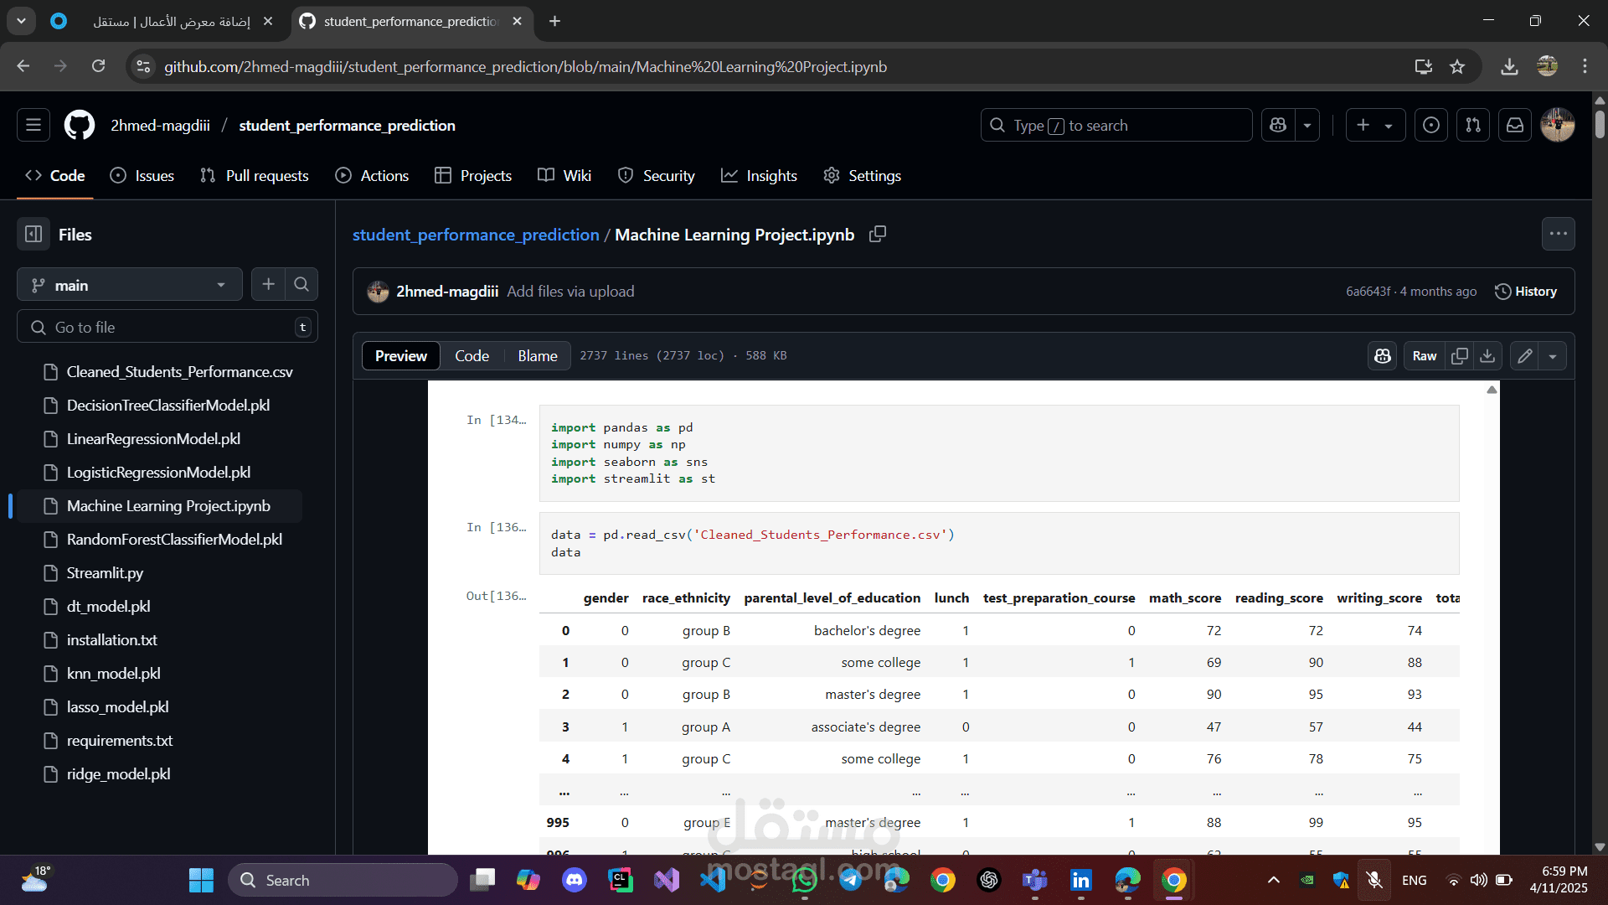Open DecisionTreeClassifierModel.pkl file

tap(168, 406)
